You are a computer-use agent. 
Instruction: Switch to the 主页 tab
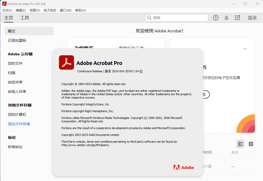click(x=9, y=18)
